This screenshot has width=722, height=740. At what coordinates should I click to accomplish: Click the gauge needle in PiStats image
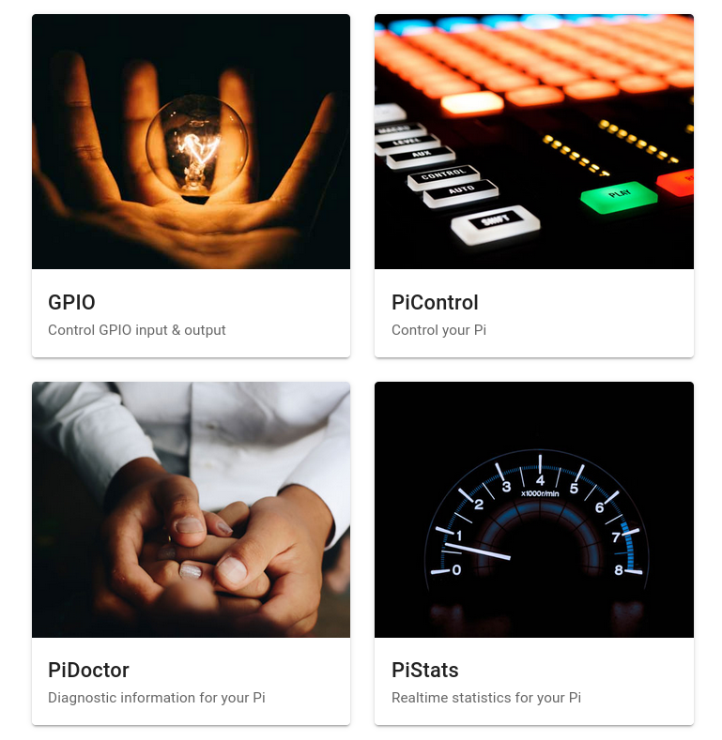477,551
